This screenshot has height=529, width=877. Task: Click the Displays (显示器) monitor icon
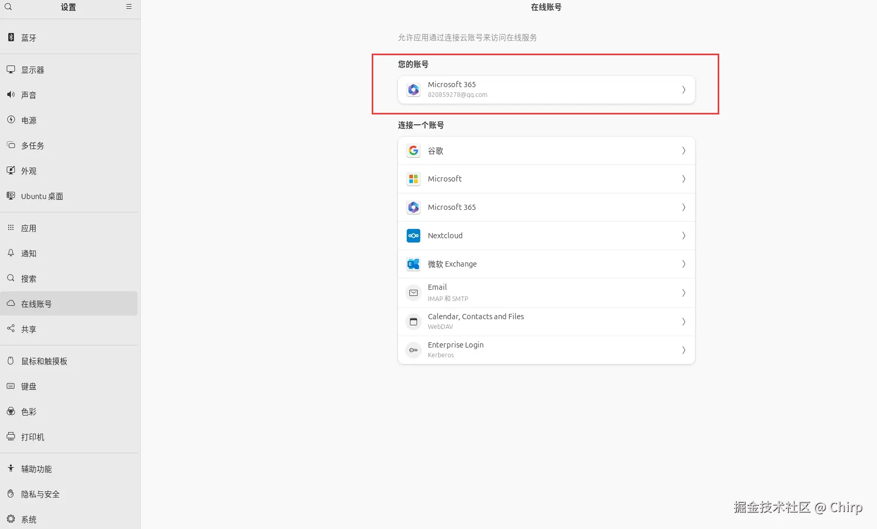11,69
